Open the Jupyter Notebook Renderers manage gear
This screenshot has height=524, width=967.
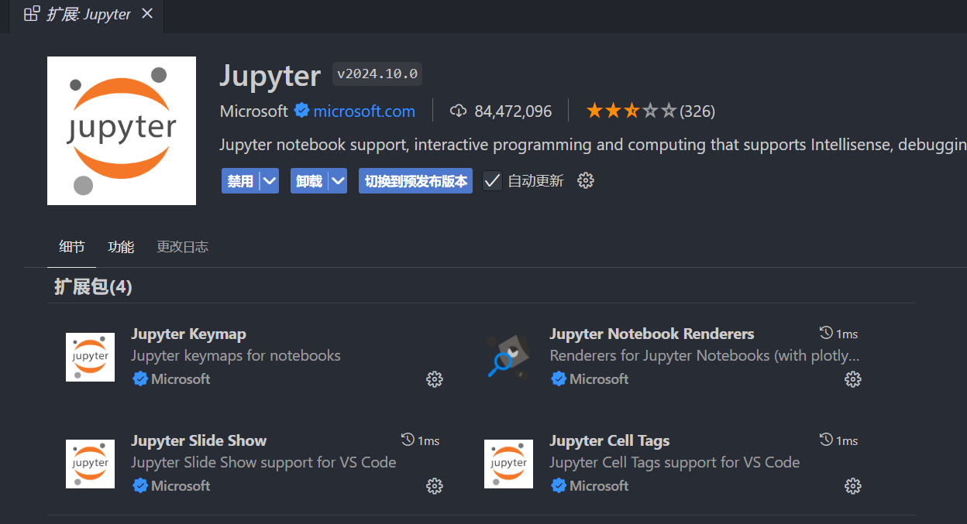[x=853, y=378]
